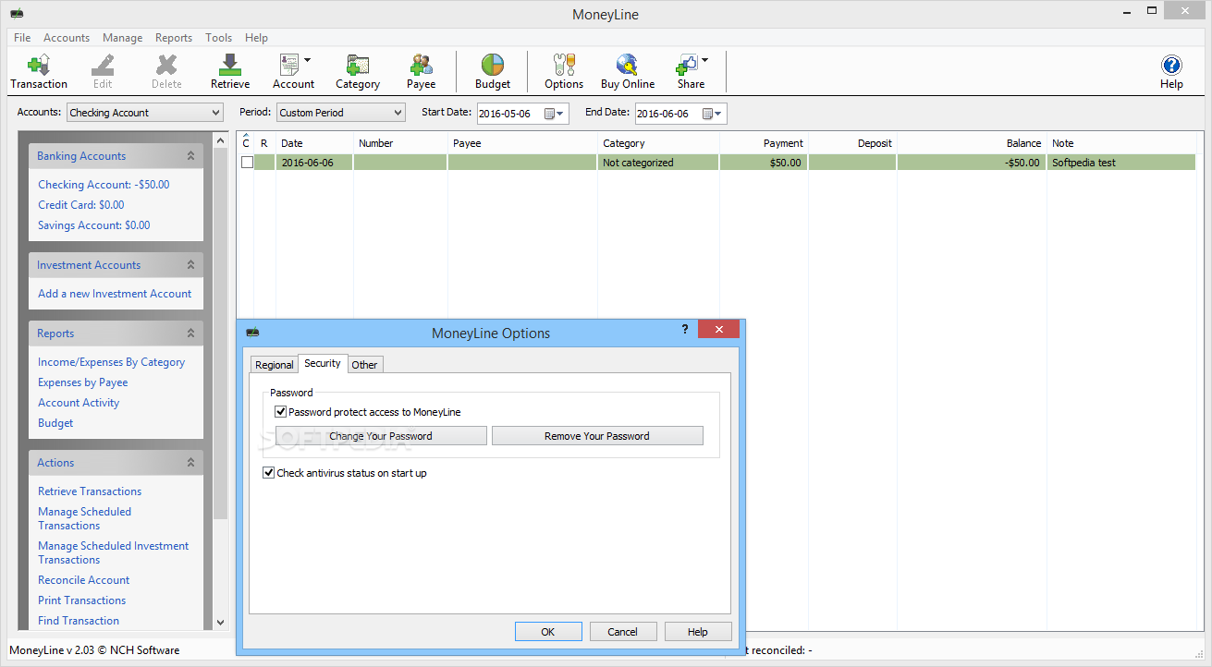Collapse the Actions sidebar panel

click(190, 463)
